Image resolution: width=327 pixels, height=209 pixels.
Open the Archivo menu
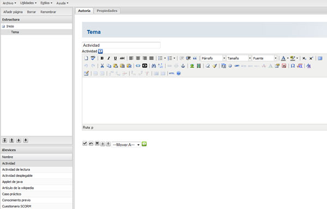[x=9, y=3]
